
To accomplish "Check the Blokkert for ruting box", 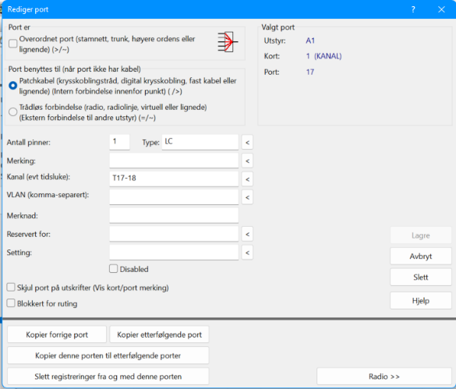I will tap(11, 303).
